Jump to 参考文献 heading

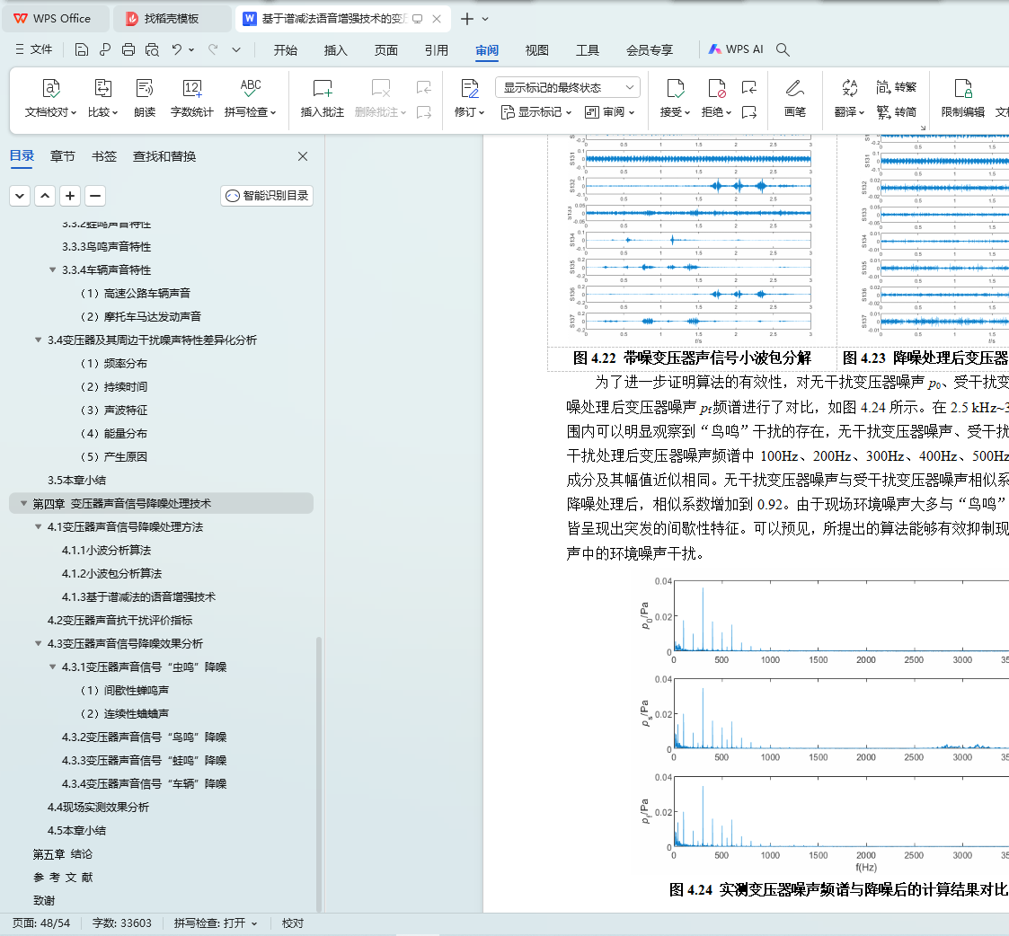63,878
